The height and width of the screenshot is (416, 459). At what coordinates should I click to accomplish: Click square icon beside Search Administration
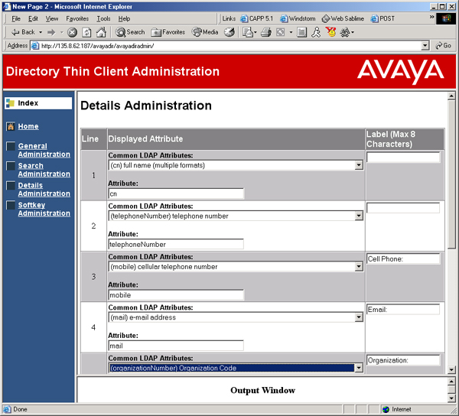click(11, 166)
